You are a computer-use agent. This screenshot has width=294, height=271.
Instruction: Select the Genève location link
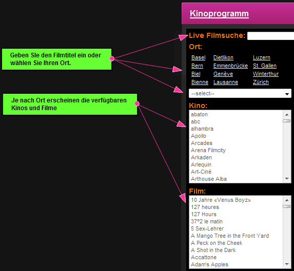tap(223, 74)
